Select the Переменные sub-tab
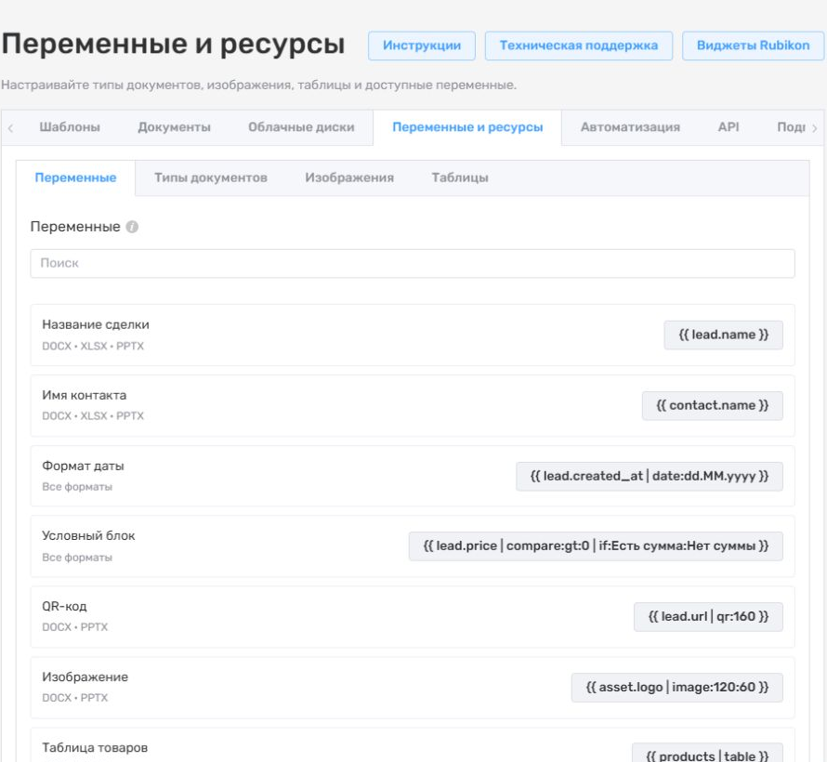Image resolution: width=827 pixels, height=762 pixels. (x=75, y=177)
